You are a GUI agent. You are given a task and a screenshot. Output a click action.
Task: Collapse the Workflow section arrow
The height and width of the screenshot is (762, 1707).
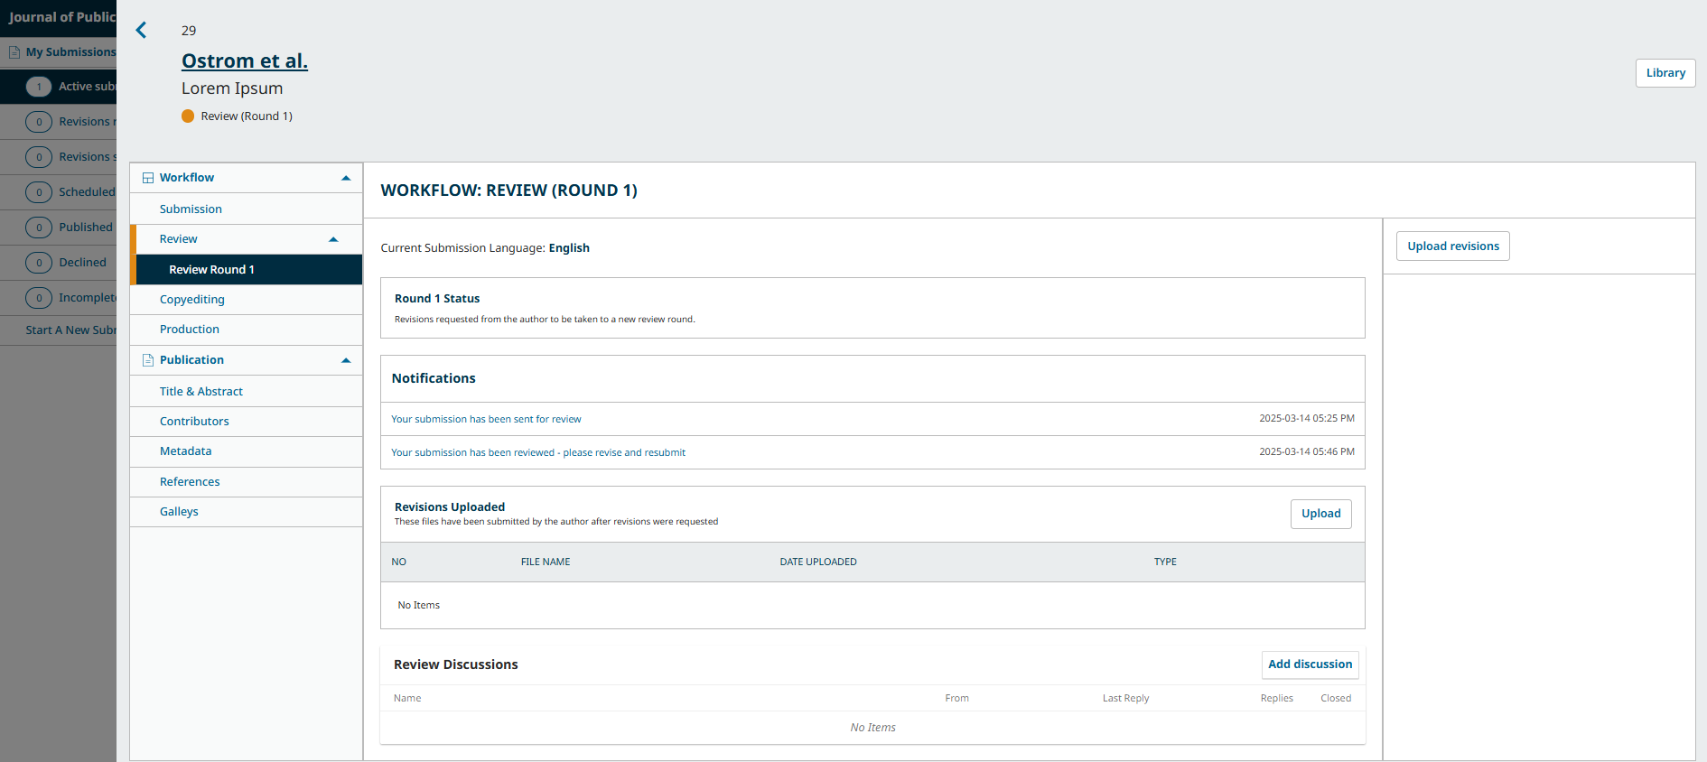tap(346, 178)
